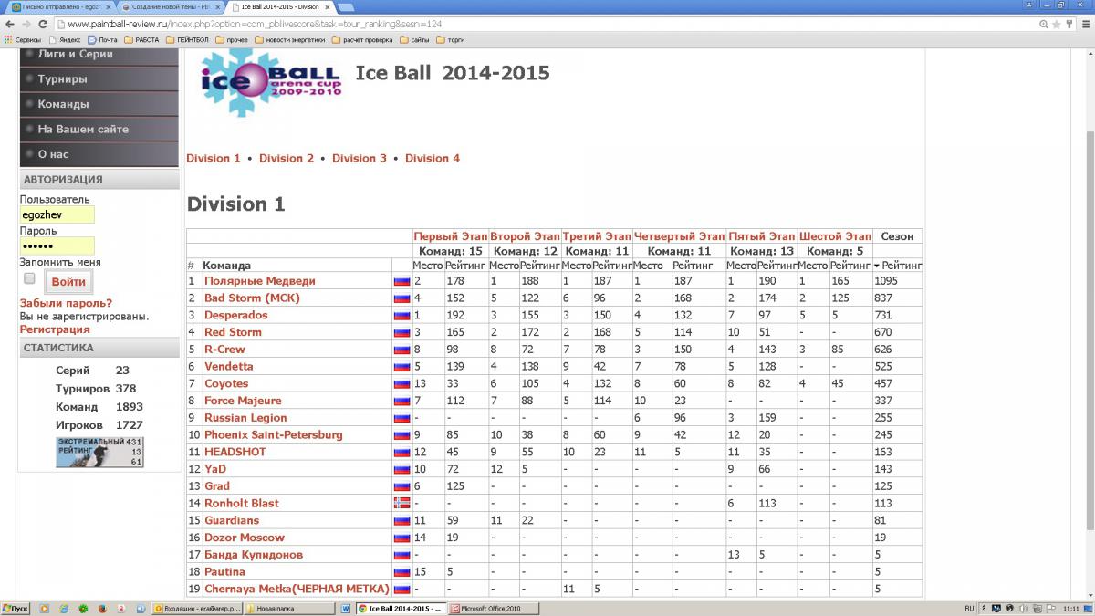Click the Пользователь username field
This screenshot has height=616, width=1095.
[x=57, y=214]
